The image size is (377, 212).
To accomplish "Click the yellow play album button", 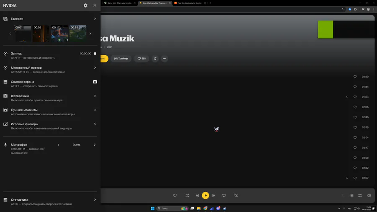I will pyautogui.click(x=104, y=59).
